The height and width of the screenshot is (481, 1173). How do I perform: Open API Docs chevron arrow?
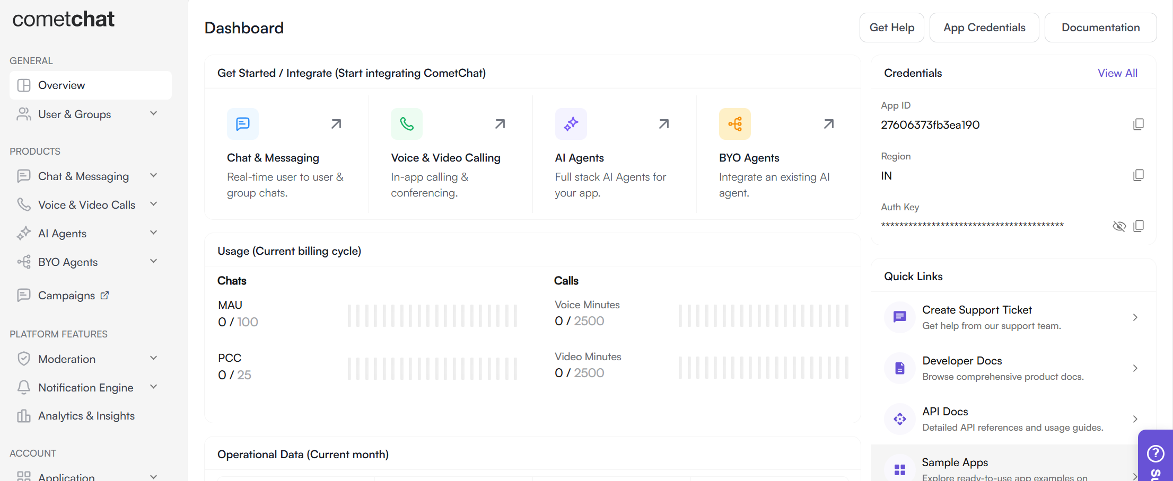click(x=1135, y=419)
